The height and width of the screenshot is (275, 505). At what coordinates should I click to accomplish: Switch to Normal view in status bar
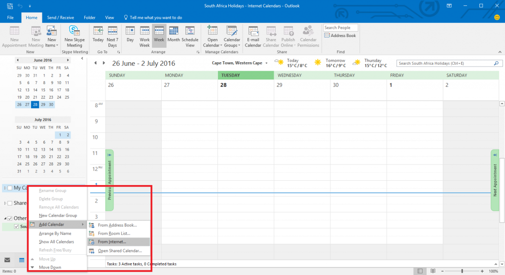[x=420, y=271]
